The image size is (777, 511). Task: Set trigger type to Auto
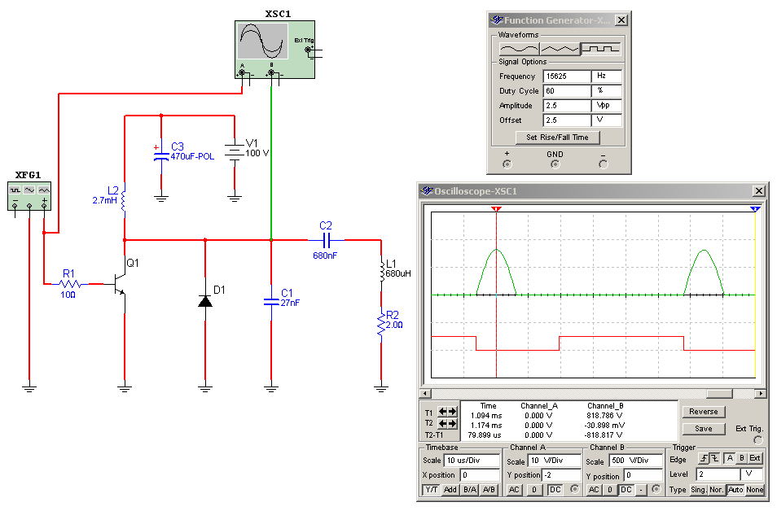click(735, 490)
